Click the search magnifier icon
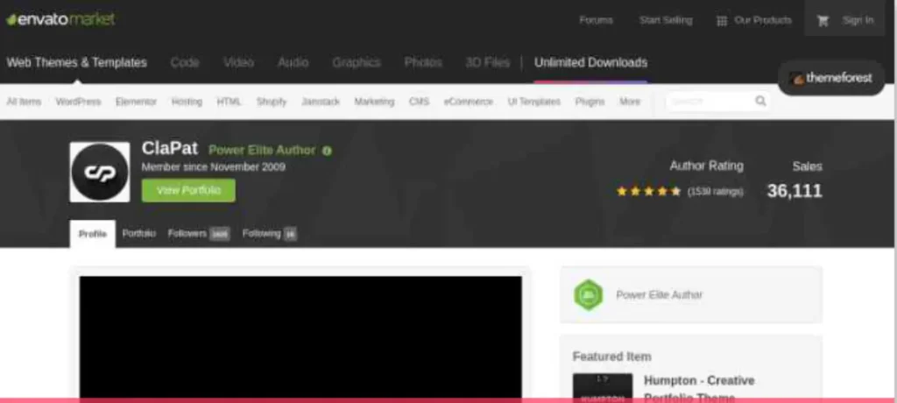The height and width of the screenshot is (403, 897). 760,102
